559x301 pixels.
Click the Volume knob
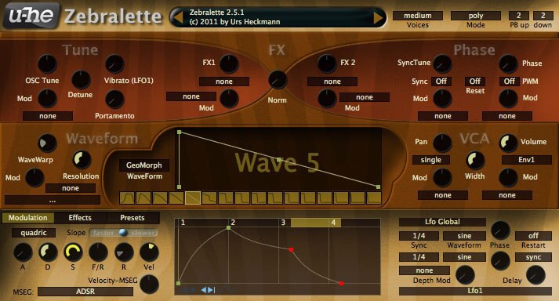[x=508, y=143]
